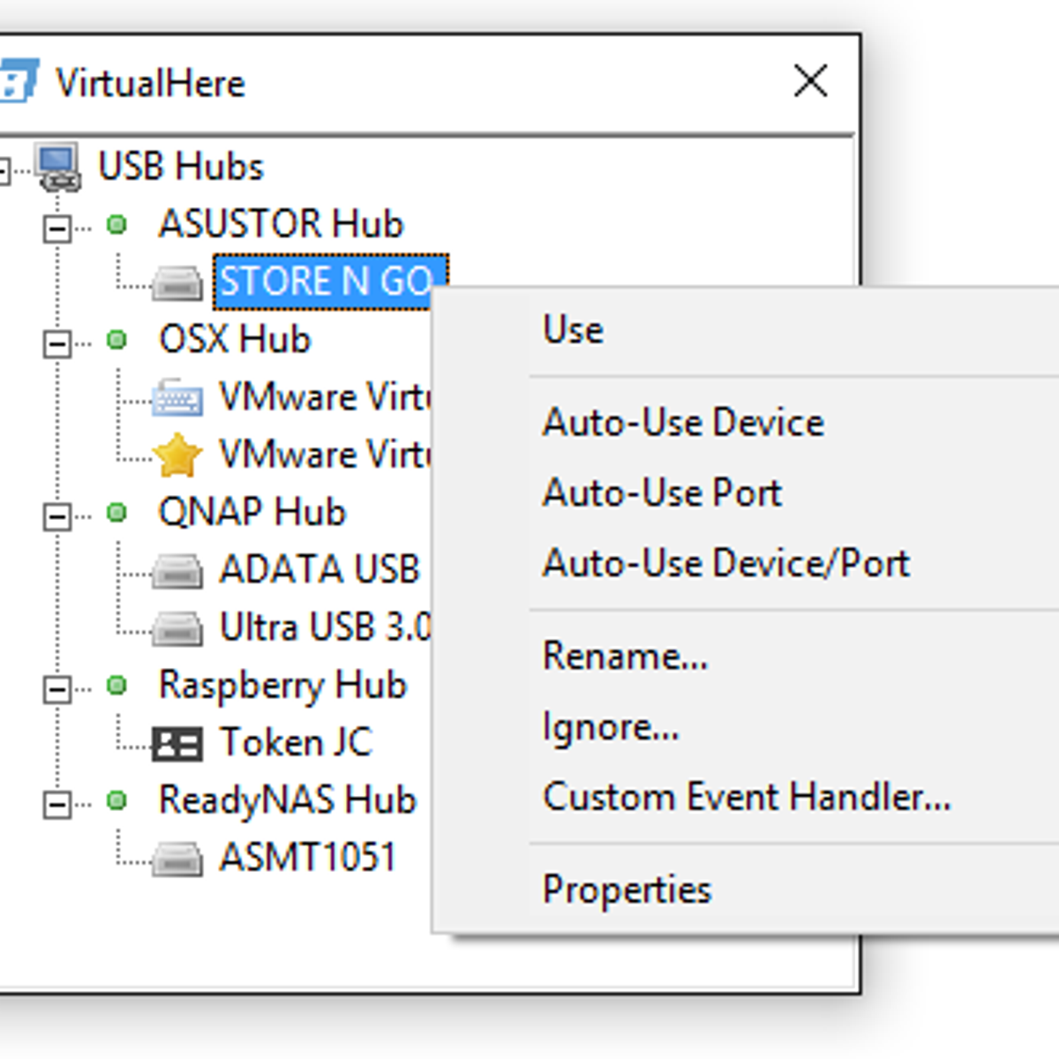The height and width of the screenshot is (1059, 1059).
Task: Collapse the ASUSTOR Hub tree node
Action: pos(57,229)
